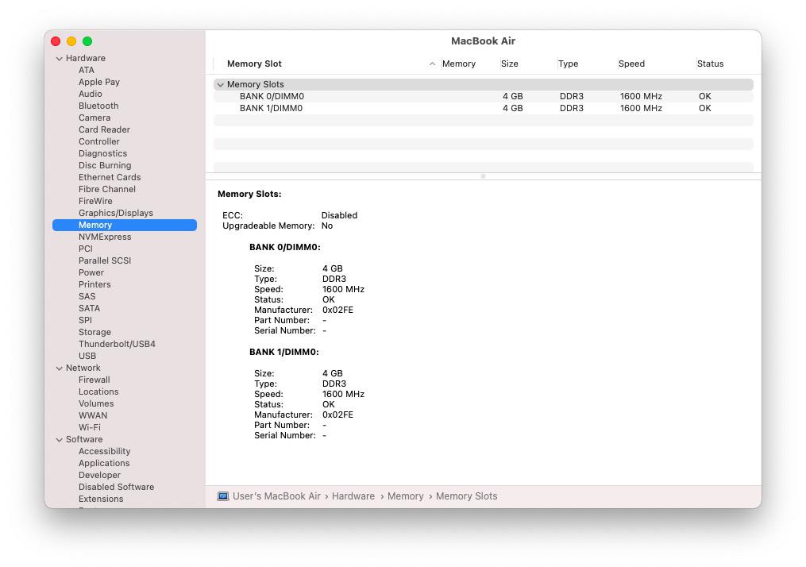This screenshot has height=567, width=806.
Task: Select Volumes under Network
Action: click(96, 403)
